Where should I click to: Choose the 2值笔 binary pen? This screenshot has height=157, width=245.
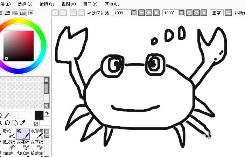coord(9,154)
